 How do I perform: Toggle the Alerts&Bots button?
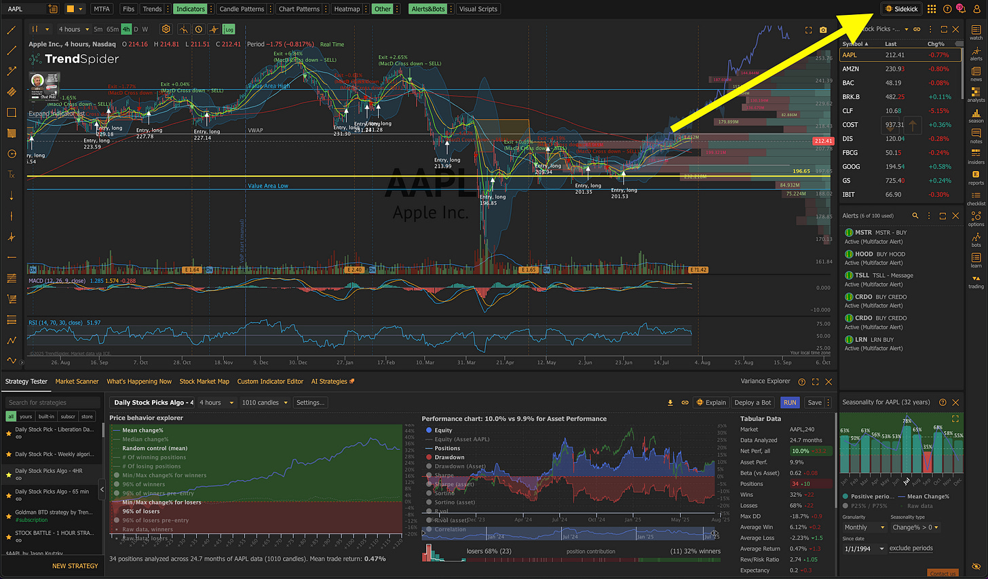click(x=428, y=9)
